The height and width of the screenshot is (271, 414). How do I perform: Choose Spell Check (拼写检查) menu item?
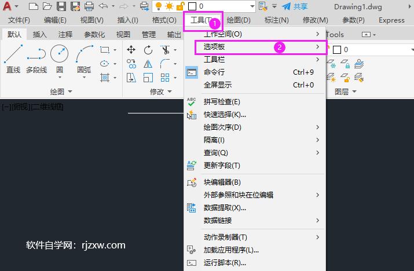(x=255, y=102)
